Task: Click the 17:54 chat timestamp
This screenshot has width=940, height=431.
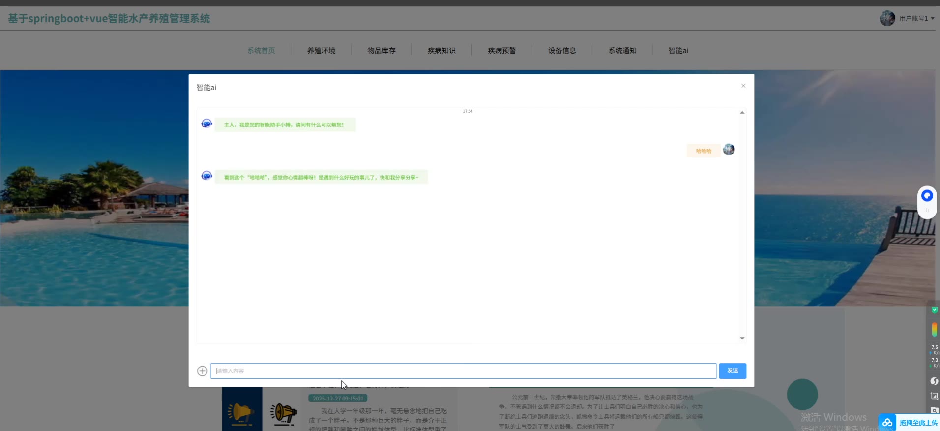Action: coord(468,111)
